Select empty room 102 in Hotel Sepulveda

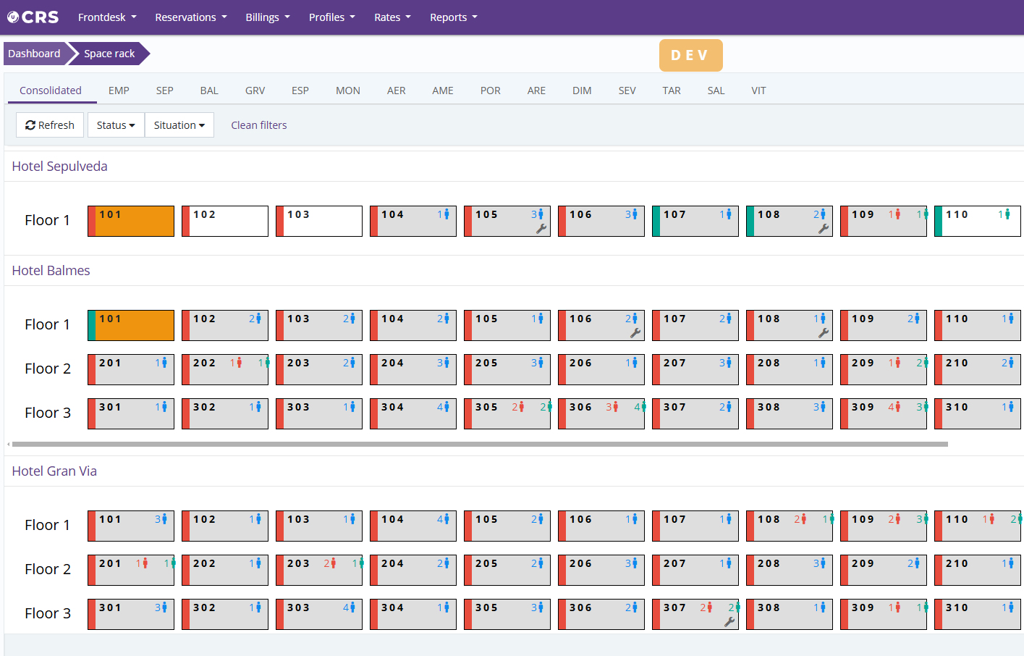click(x=228, y=222)
